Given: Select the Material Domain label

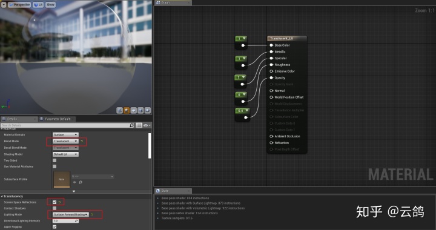Looking at the screenshot, I should 15,135.
